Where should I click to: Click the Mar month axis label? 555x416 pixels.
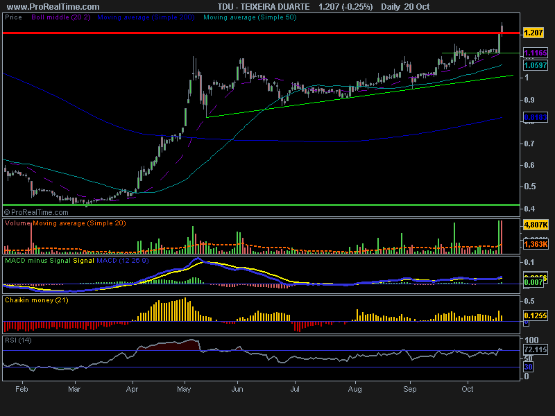click(74, 389)
